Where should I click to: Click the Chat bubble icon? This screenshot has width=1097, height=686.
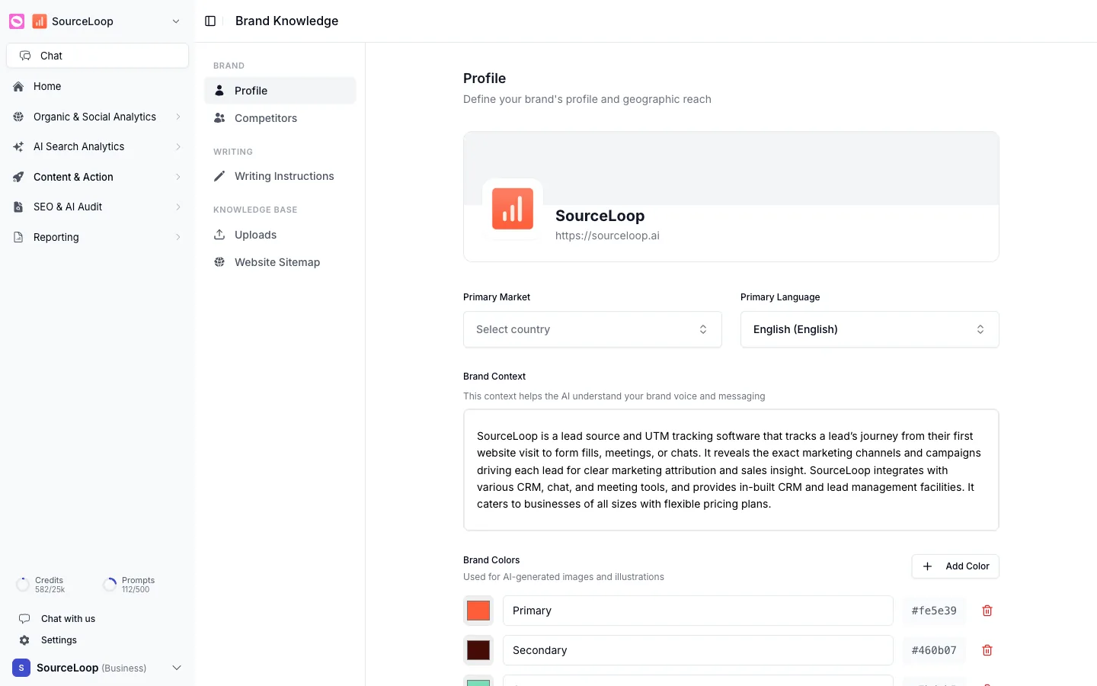25,56
